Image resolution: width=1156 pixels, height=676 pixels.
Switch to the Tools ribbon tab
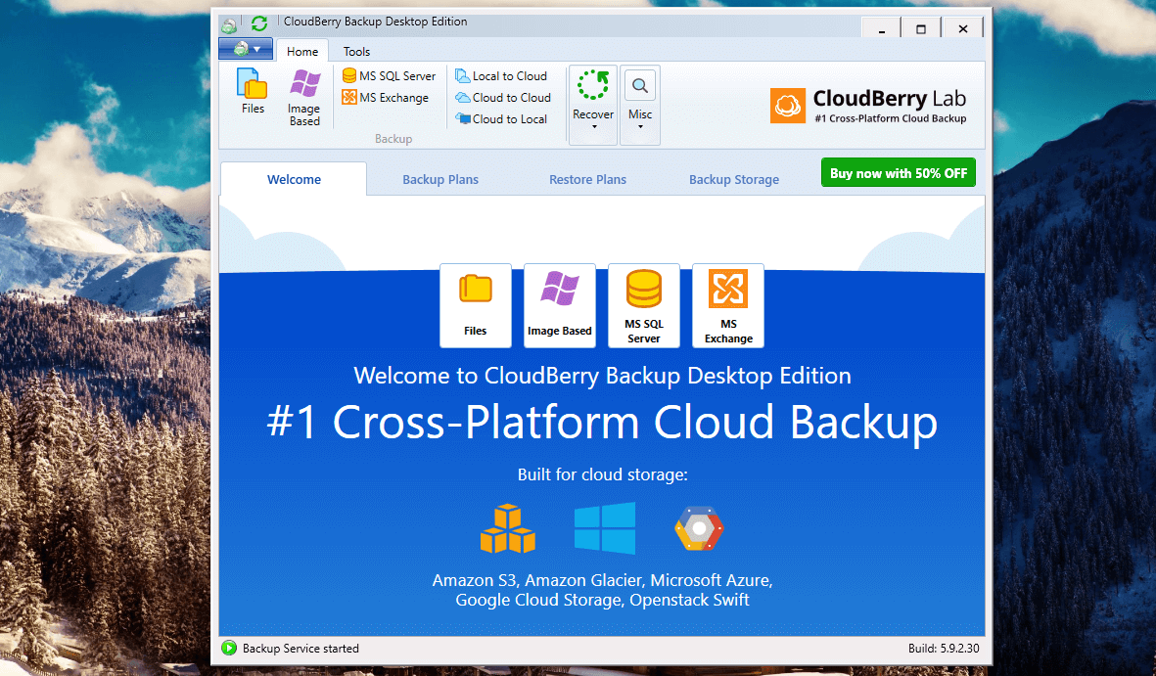356,52
